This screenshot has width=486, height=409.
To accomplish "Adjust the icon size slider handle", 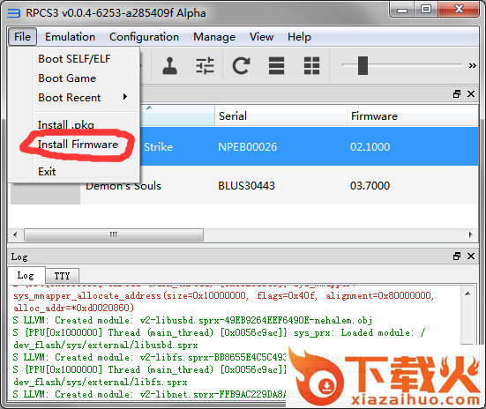I will [x=363, y=65].
